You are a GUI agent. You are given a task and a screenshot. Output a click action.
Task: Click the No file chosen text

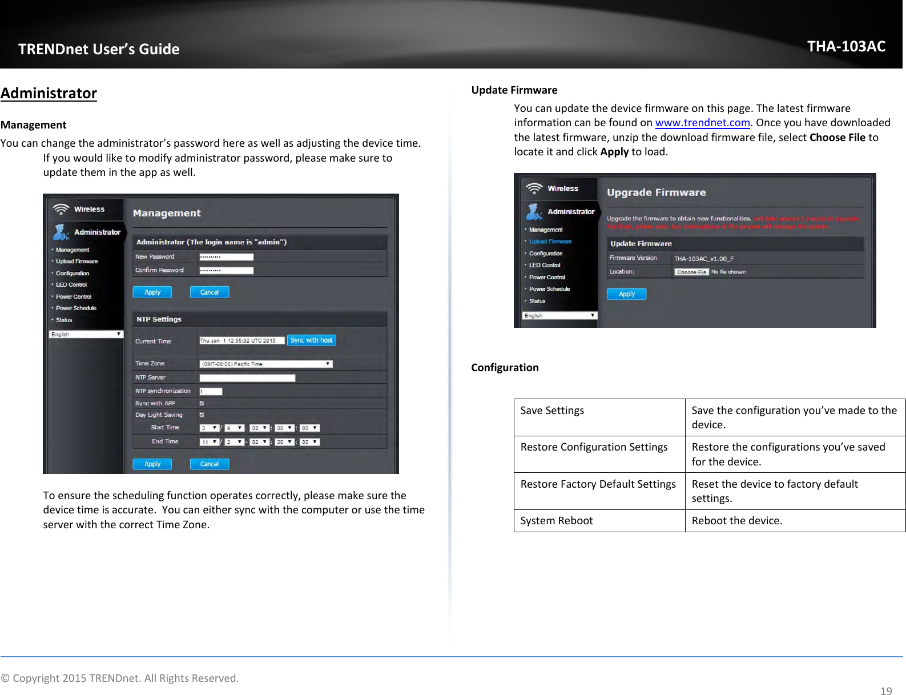(728, 272)
